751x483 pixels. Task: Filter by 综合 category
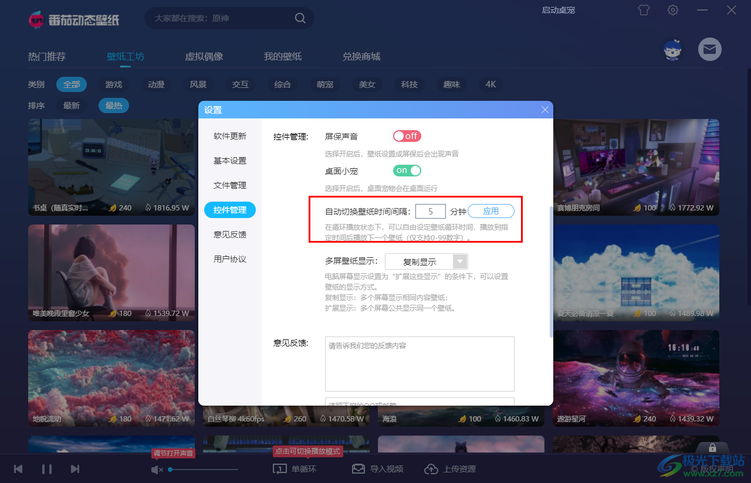coord(283,84)
